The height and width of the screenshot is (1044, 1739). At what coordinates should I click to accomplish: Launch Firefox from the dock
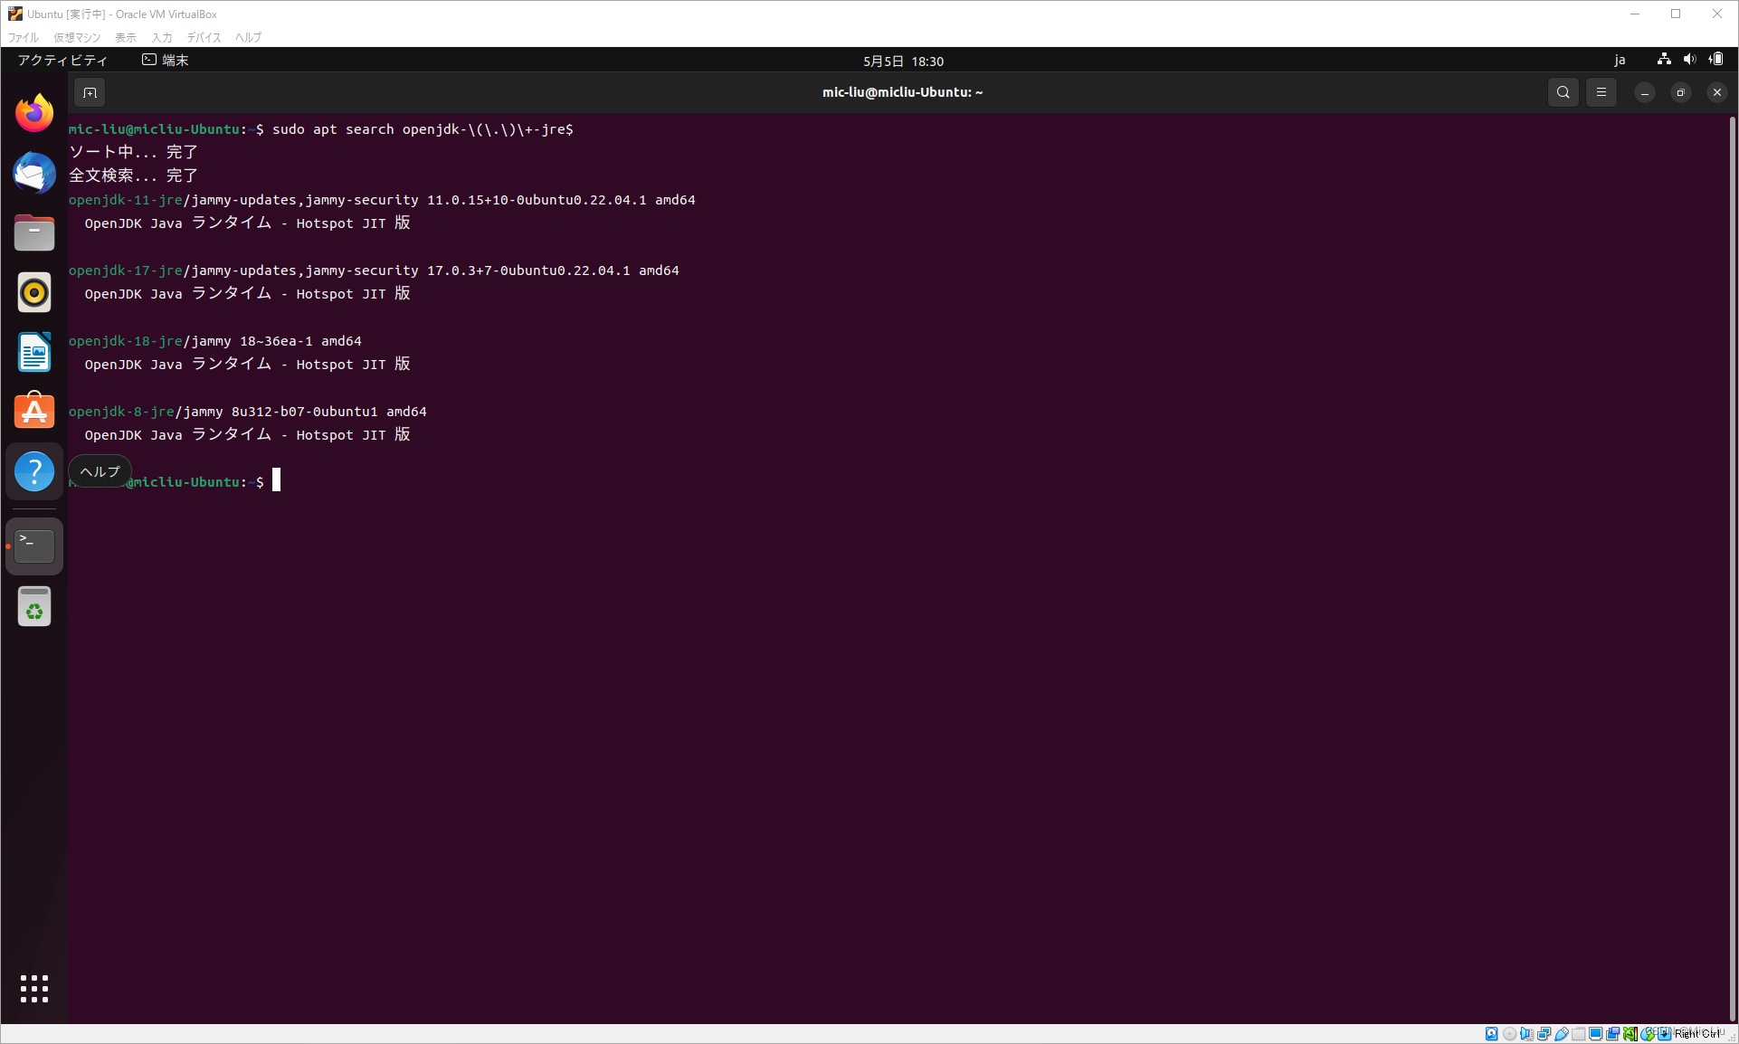click(34, 113)
